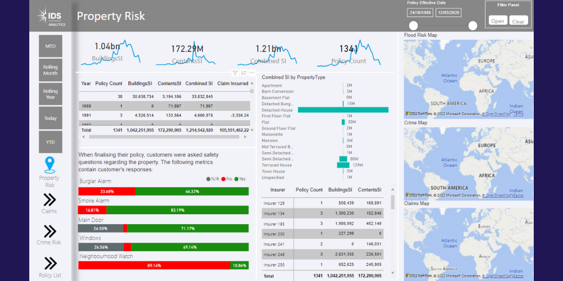563x281 pixels.
Task: Toggle the Rolling Month period filter
Action: click(50, 70)
